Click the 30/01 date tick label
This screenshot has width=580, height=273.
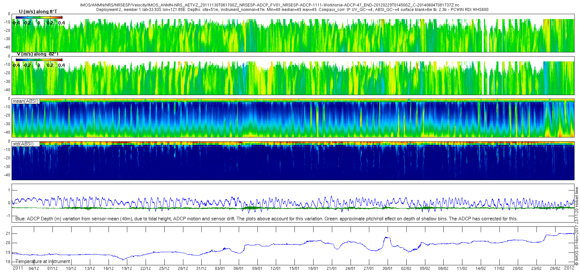[387, 269]
